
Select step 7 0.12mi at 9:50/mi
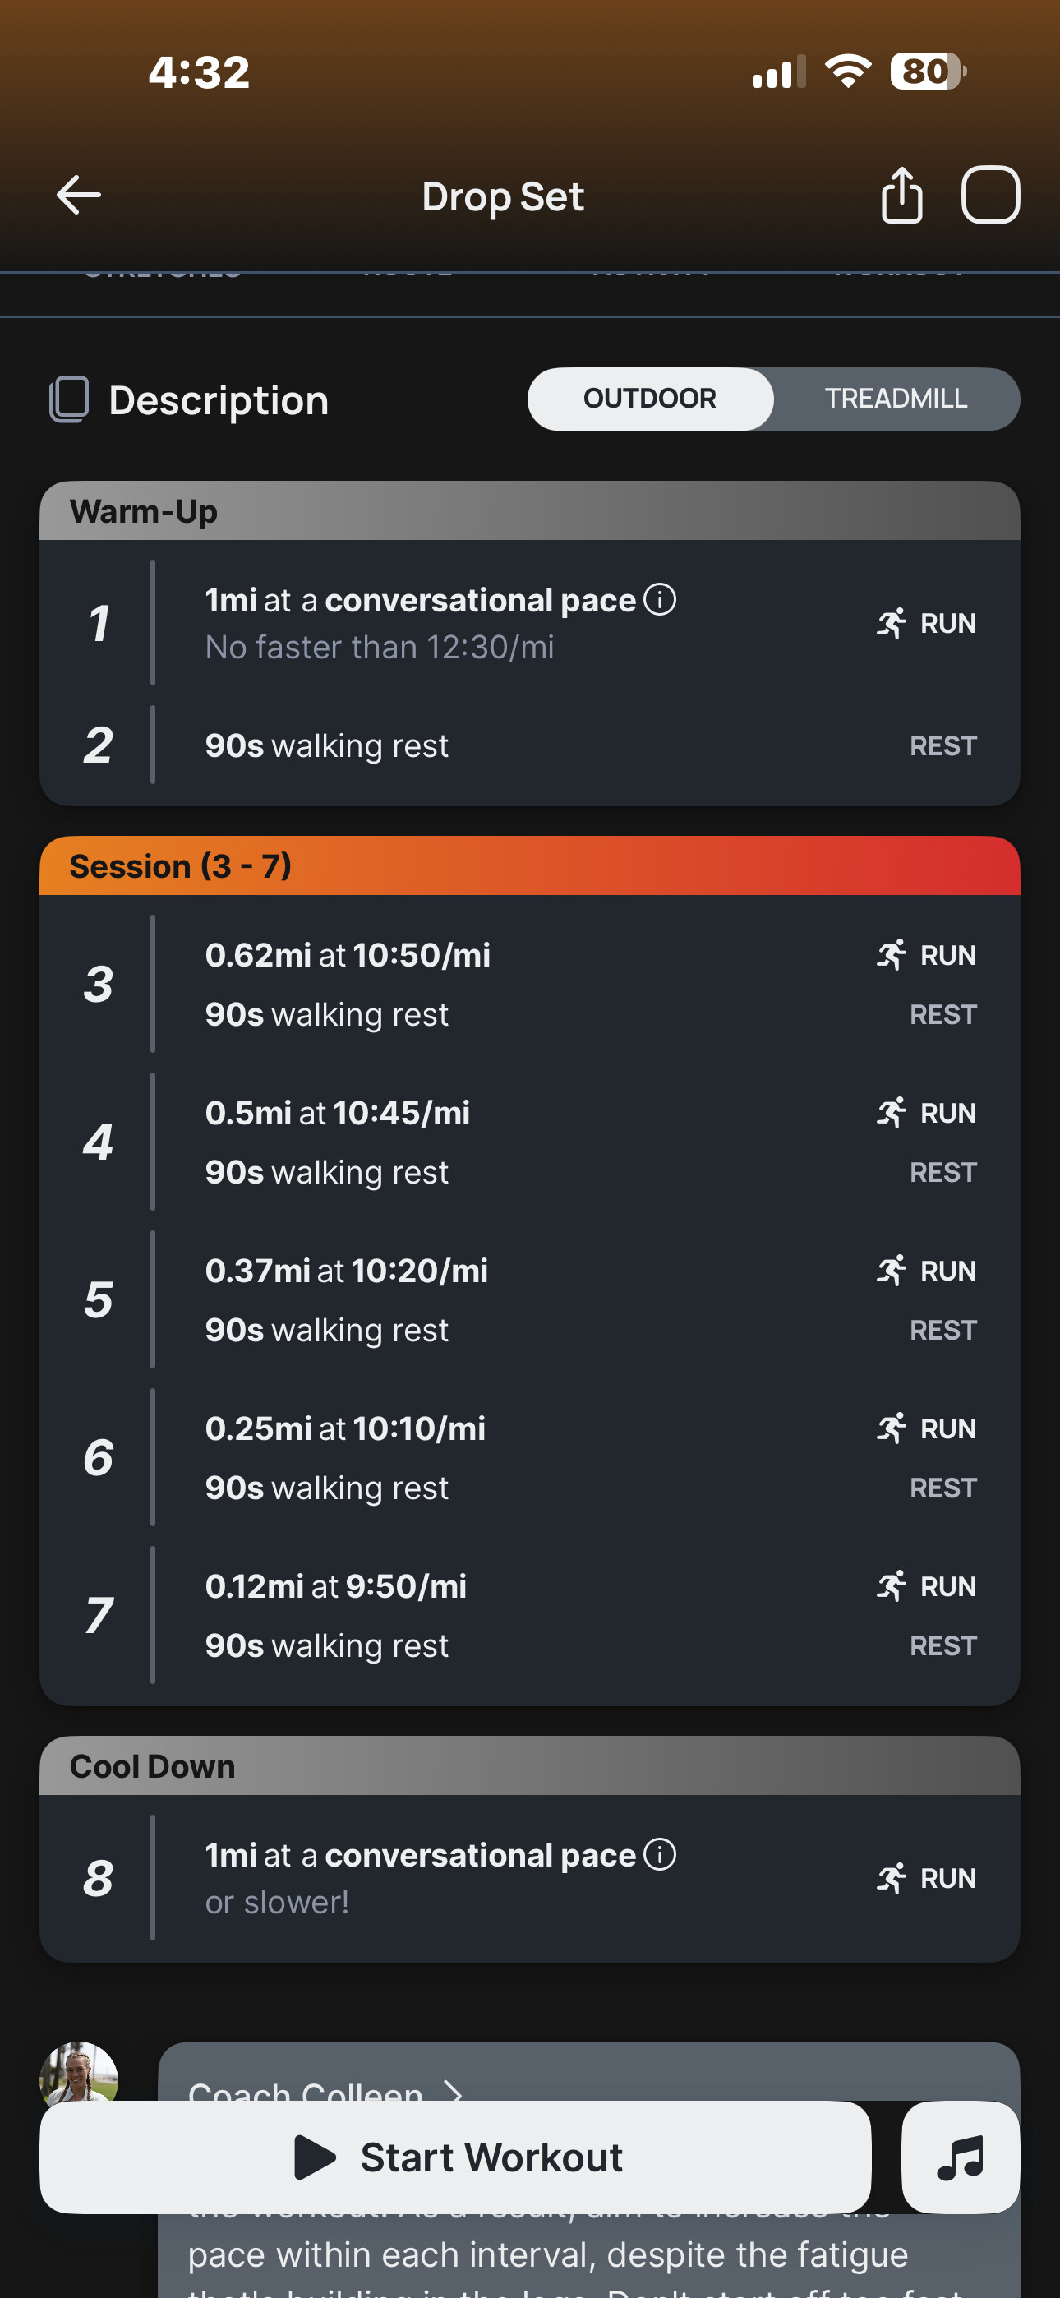tap(335, 1586)
